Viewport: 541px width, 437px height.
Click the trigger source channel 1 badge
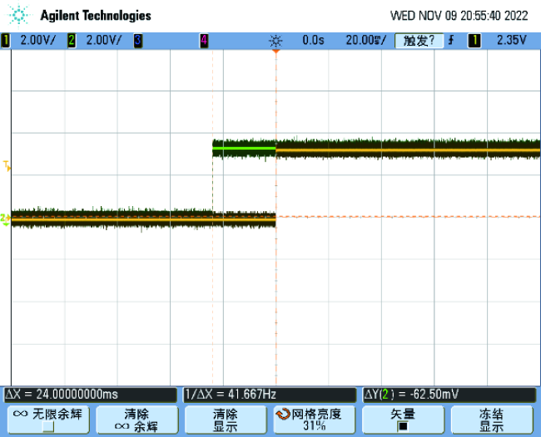pyautogui.click(x=474, y=40)
